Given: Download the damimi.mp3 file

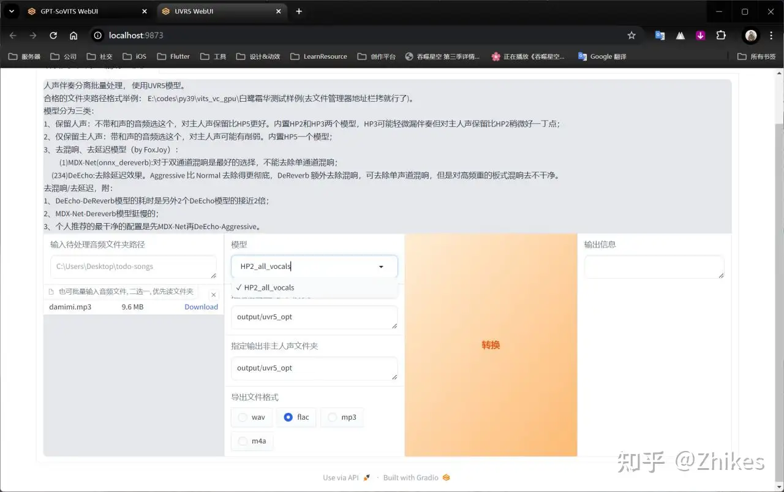Looking at the screenshot, I should pyautogui.click(x=201, y=307).
